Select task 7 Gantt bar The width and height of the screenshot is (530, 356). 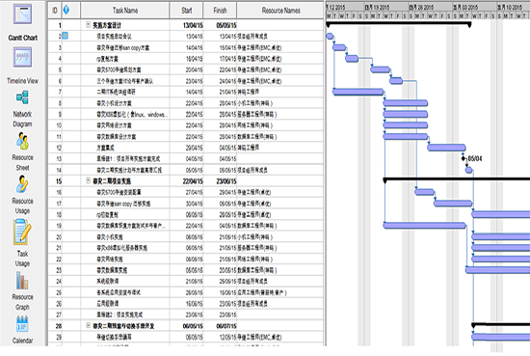[358, 92]
